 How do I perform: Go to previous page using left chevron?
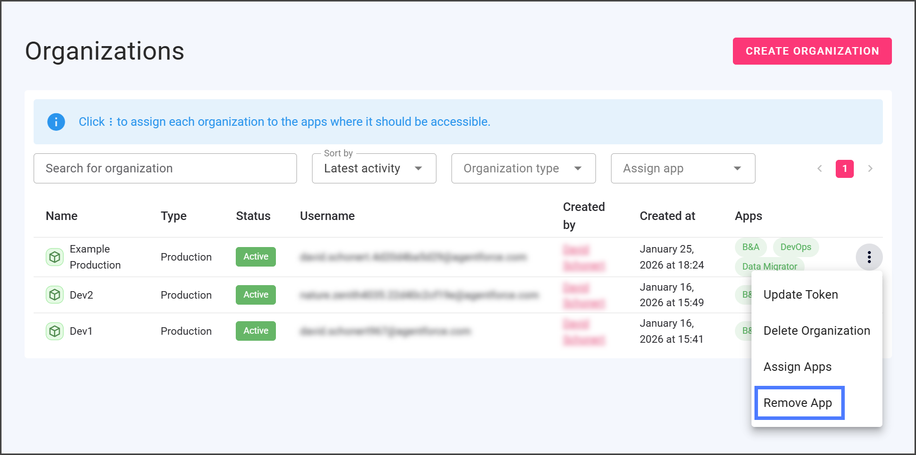coord(820,169)
